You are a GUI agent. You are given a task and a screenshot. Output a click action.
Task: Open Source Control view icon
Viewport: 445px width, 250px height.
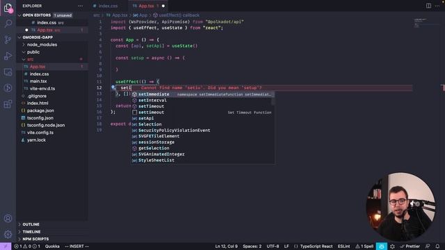click(8, 40)
